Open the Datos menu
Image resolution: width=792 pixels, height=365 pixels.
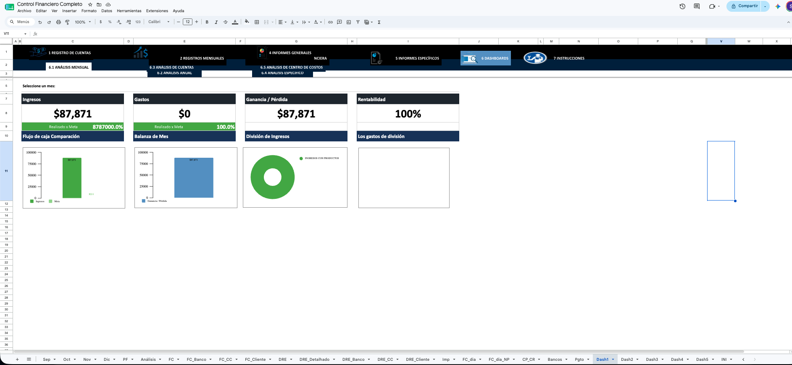coord(107,11)
